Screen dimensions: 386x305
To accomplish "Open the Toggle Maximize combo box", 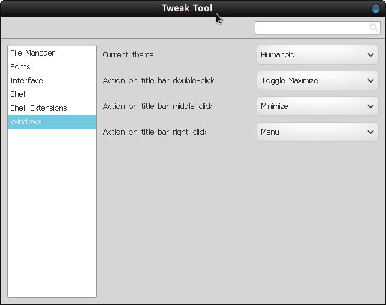I will tap(317, 81).
